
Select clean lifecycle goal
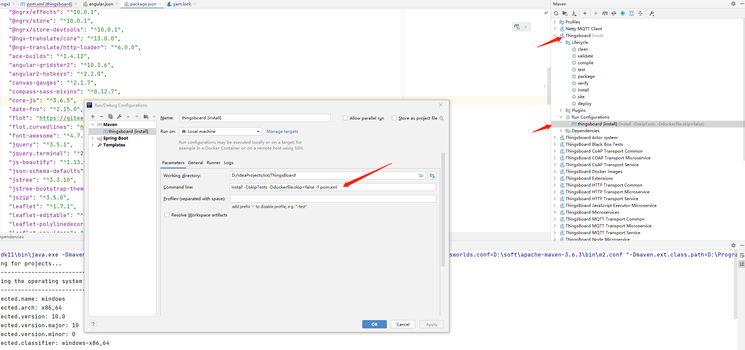tap(583, 49)
